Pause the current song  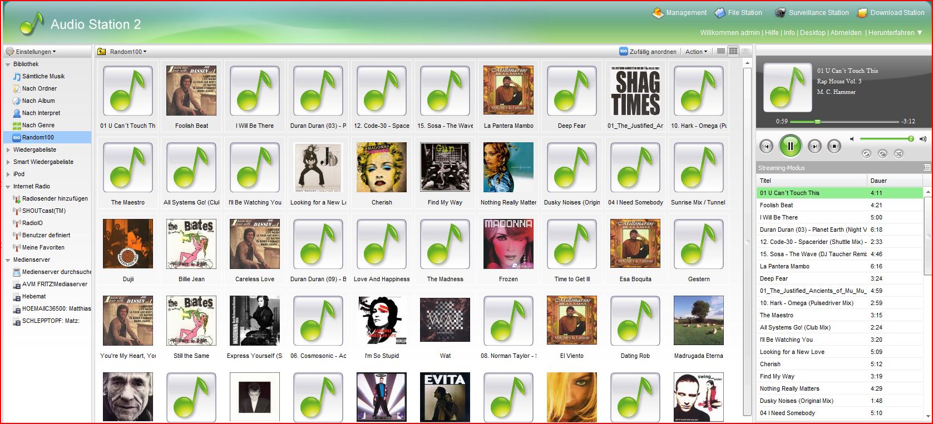790,146
